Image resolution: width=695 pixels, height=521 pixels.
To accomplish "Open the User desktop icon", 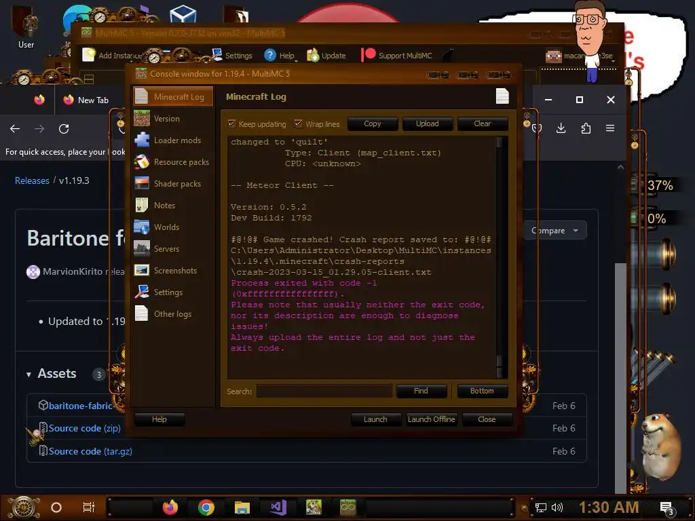I will pos(26,27).
